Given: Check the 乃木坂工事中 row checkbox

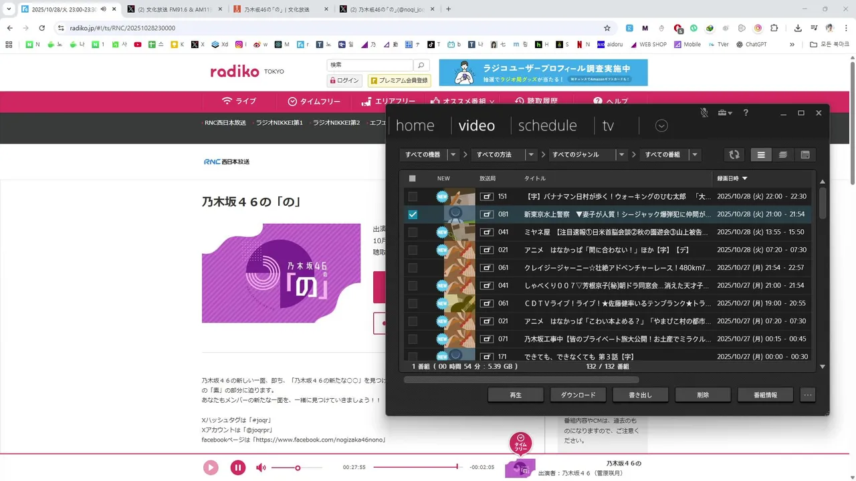Looking at the screenshot, I should pos(413,339).
